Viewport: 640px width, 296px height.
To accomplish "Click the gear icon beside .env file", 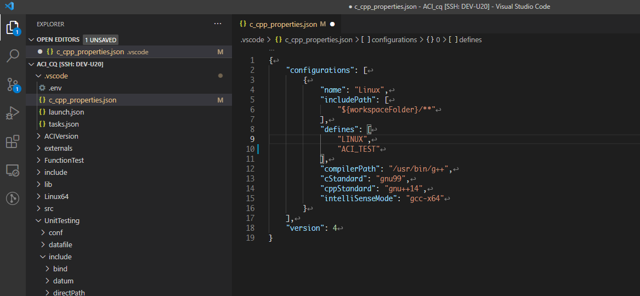I will click(42, 88).
